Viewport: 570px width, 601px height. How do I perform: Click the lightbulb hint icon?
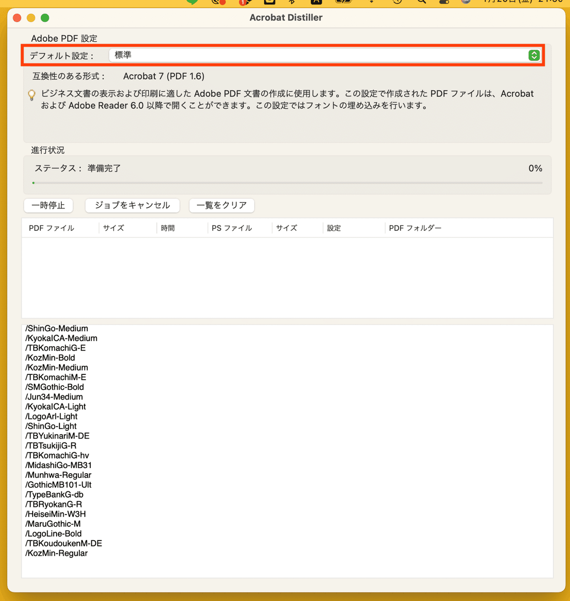[x=32, y=95]
